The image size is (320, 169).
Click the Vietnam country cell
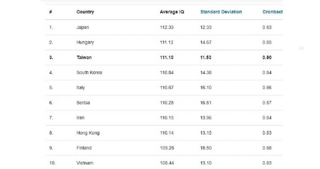coord(85,163)
